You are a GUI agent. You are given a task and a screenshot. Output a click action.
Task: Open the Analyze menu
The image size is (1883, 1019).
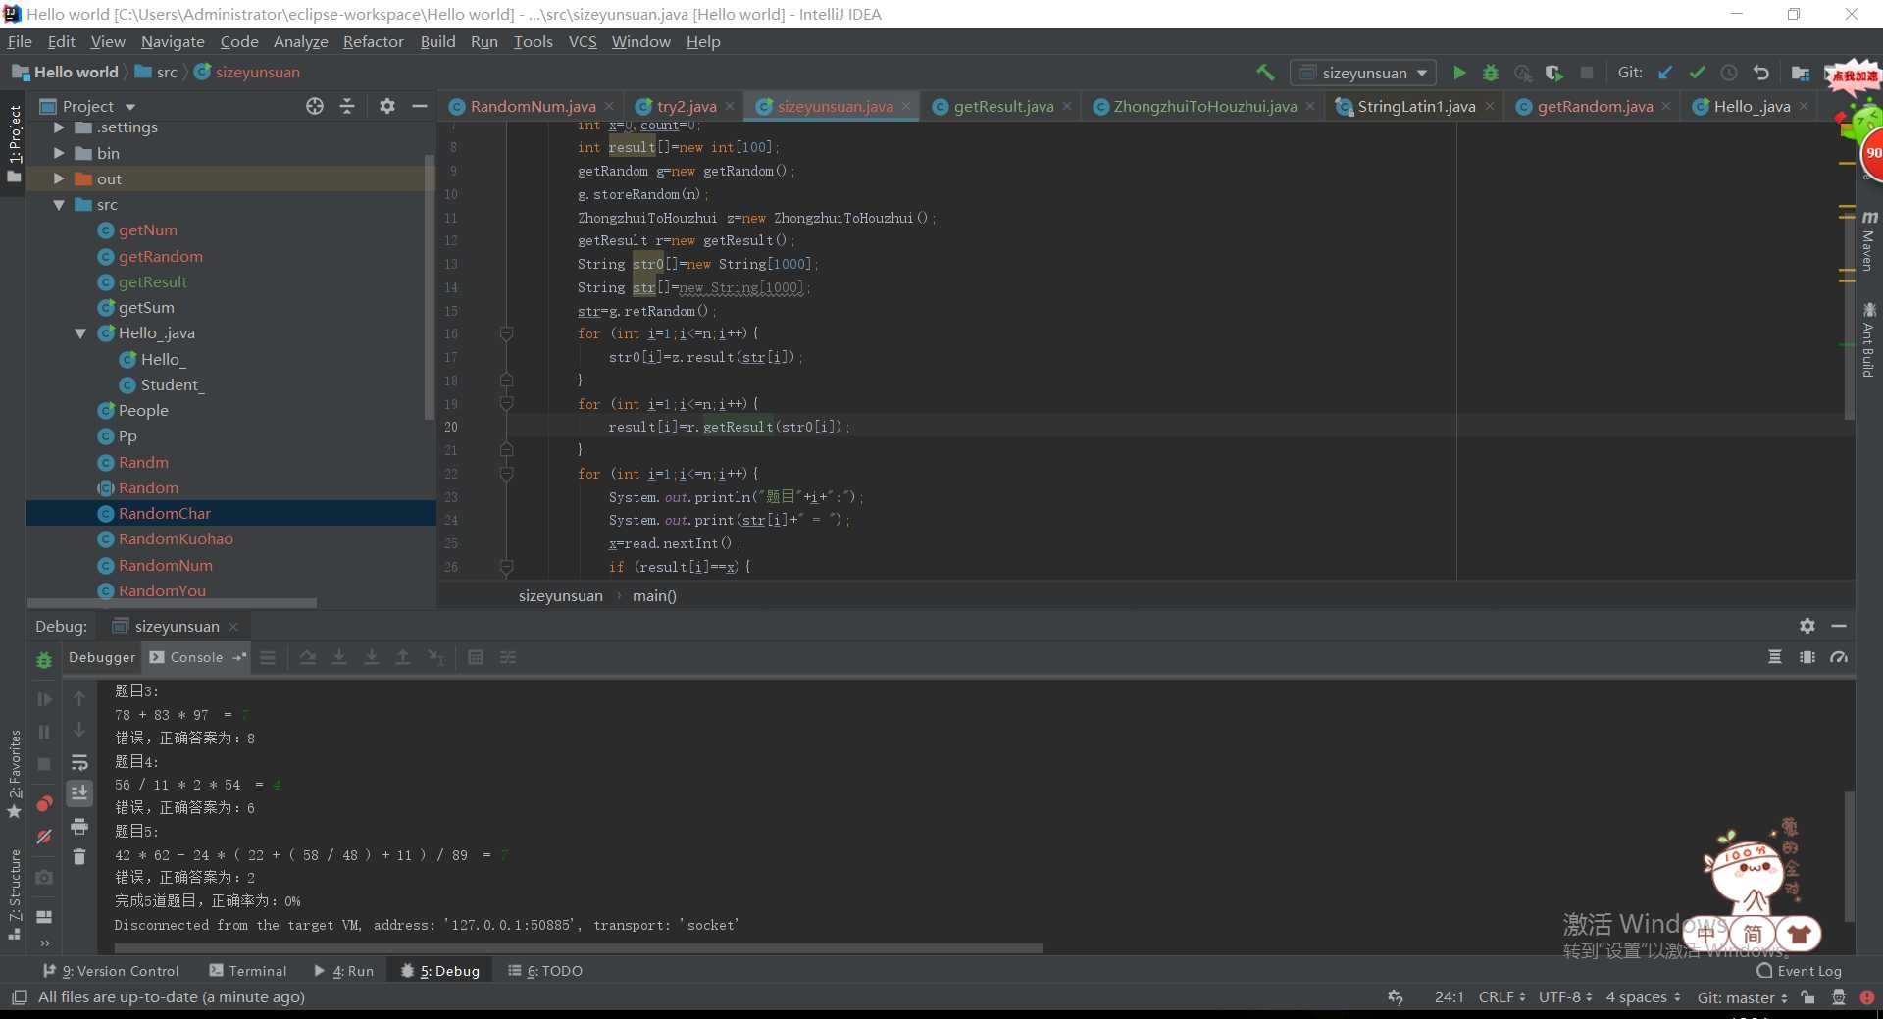300,41
